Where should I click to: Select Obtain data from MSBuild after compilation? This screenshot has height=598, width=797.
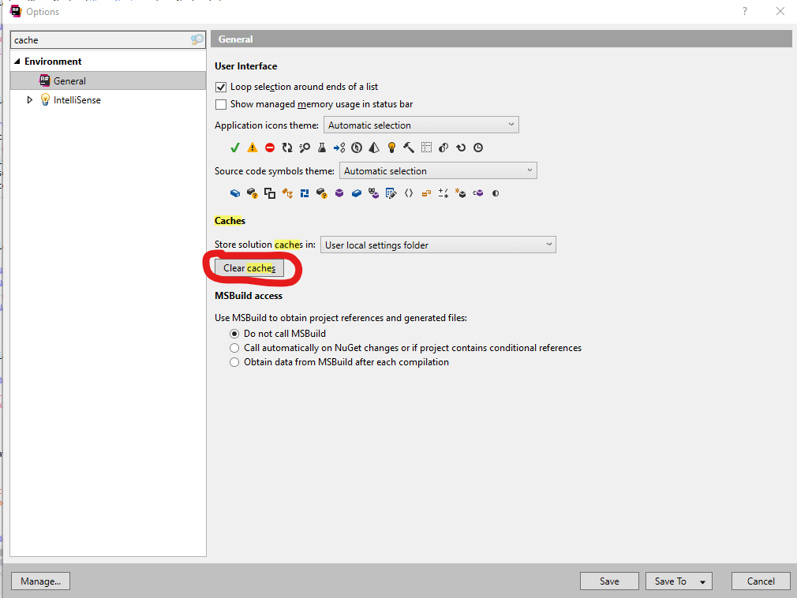tap(234, 362)
